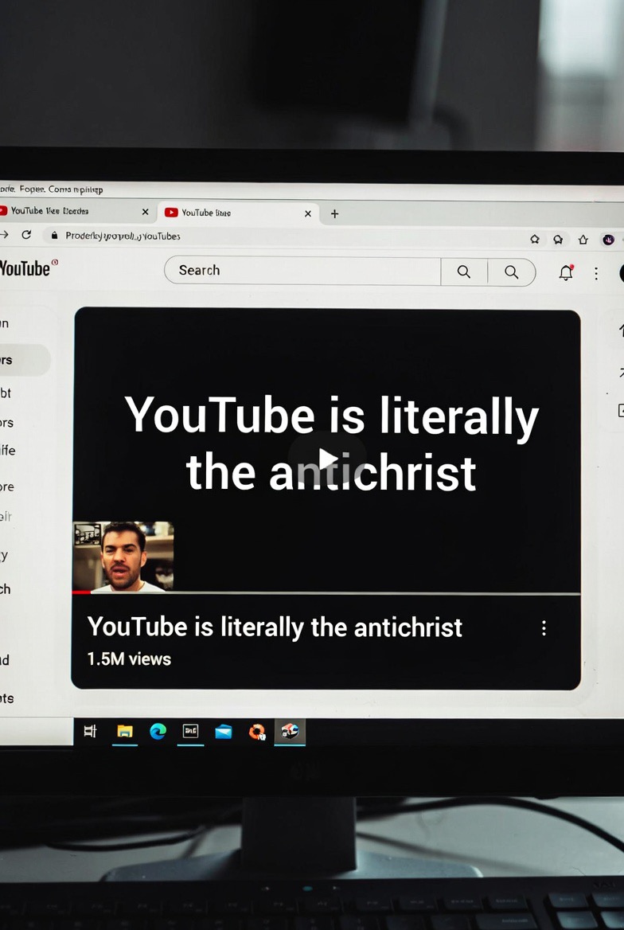
Task: Click the Search input field
Action: tap(302, 271)
